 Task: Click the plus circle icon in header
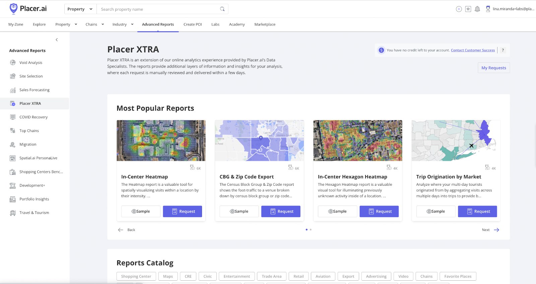click(x=459, y=9)
